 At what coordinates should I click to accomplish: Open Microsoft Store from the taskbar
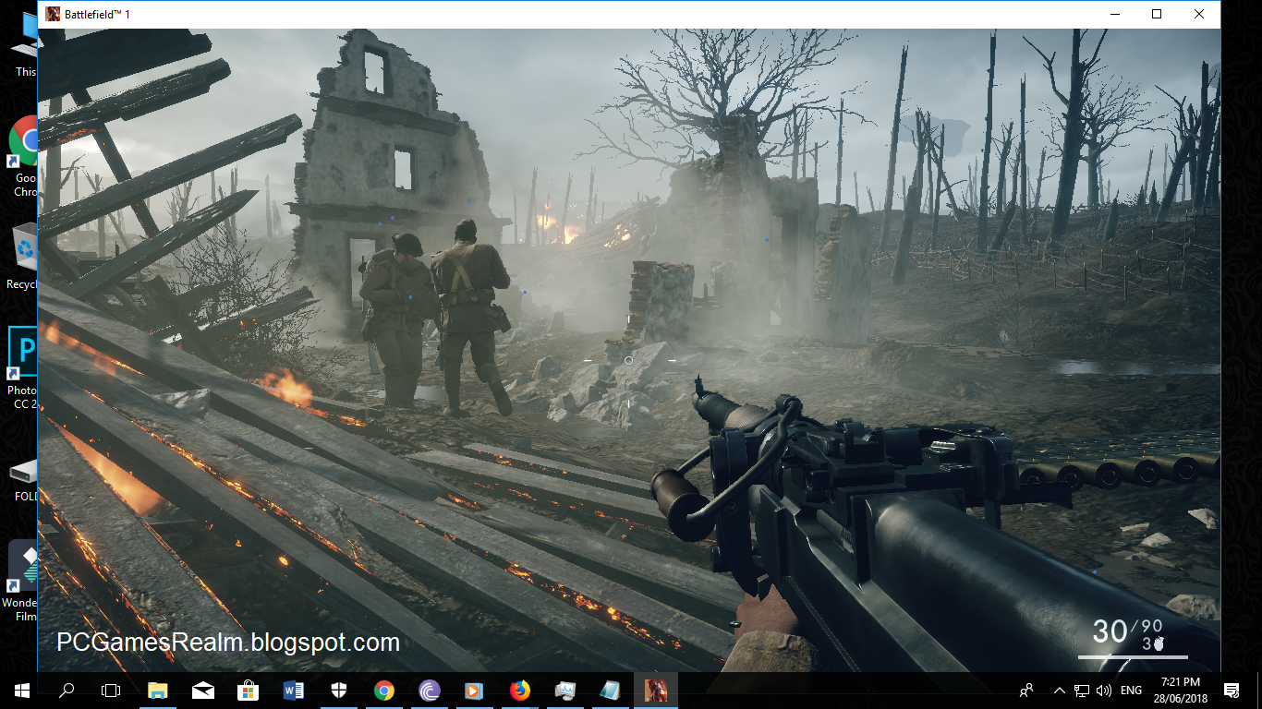(249, 690)
